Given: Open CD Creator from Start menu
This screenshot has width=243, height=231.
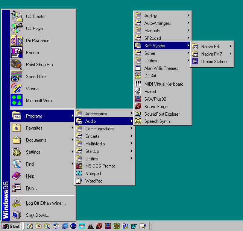Looking at the screenshot, I should 36,17.
